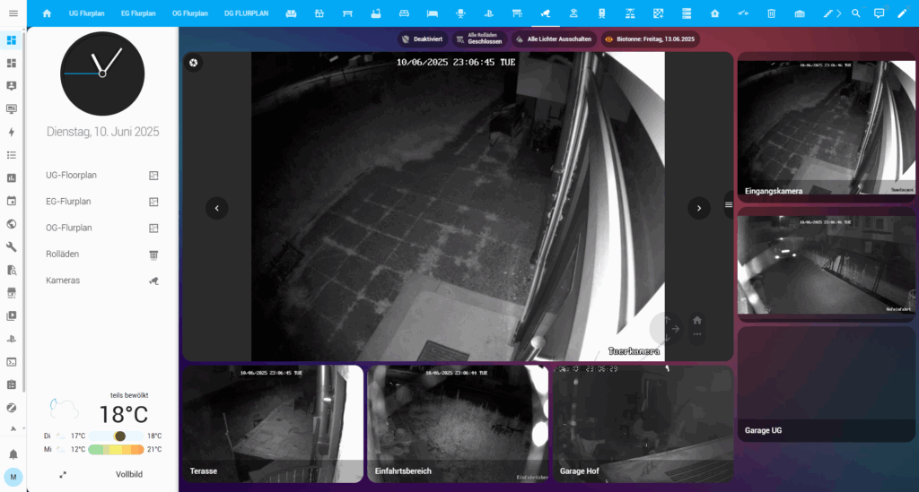Click the Biotonne Freitag chip

pos(650,39)
